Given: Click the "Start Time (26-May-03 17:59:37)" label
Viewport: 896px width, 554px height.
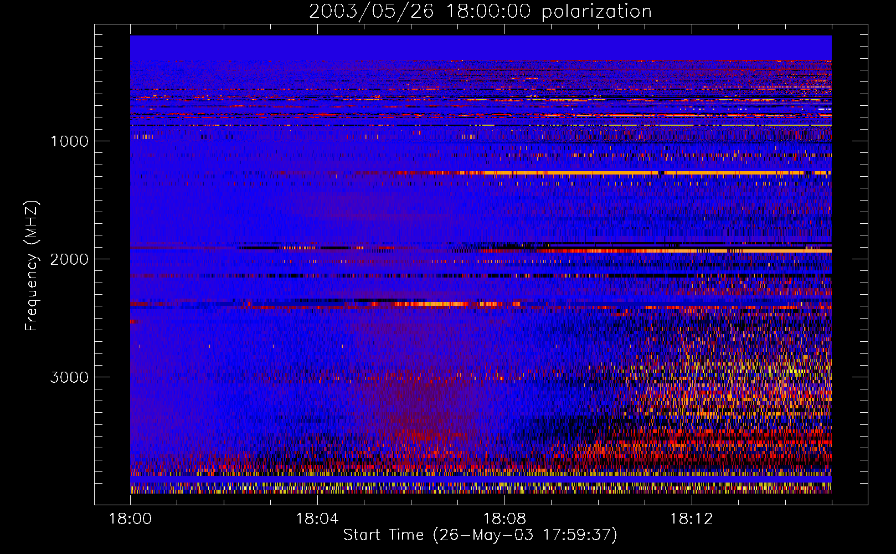Looking at the screenshot, I should tap(480, 535).
